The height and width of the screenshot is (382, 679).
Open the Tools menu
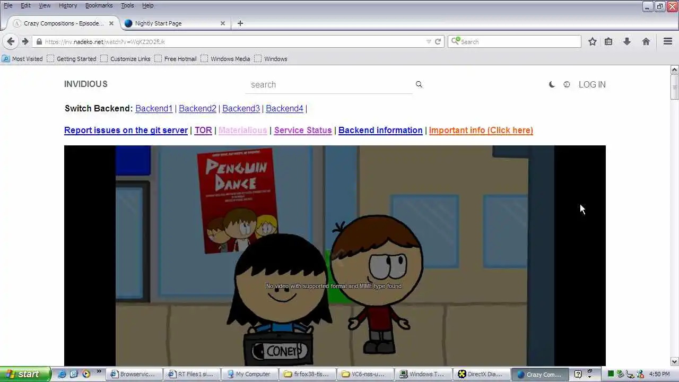127,5
